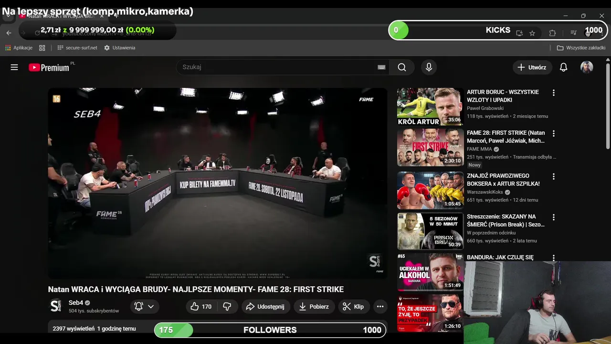Open ARTUR BORUC - WSZYSTKIE WZLOTY title
The width and height of the screenshot is (611, 344).
tap(503, 96)
